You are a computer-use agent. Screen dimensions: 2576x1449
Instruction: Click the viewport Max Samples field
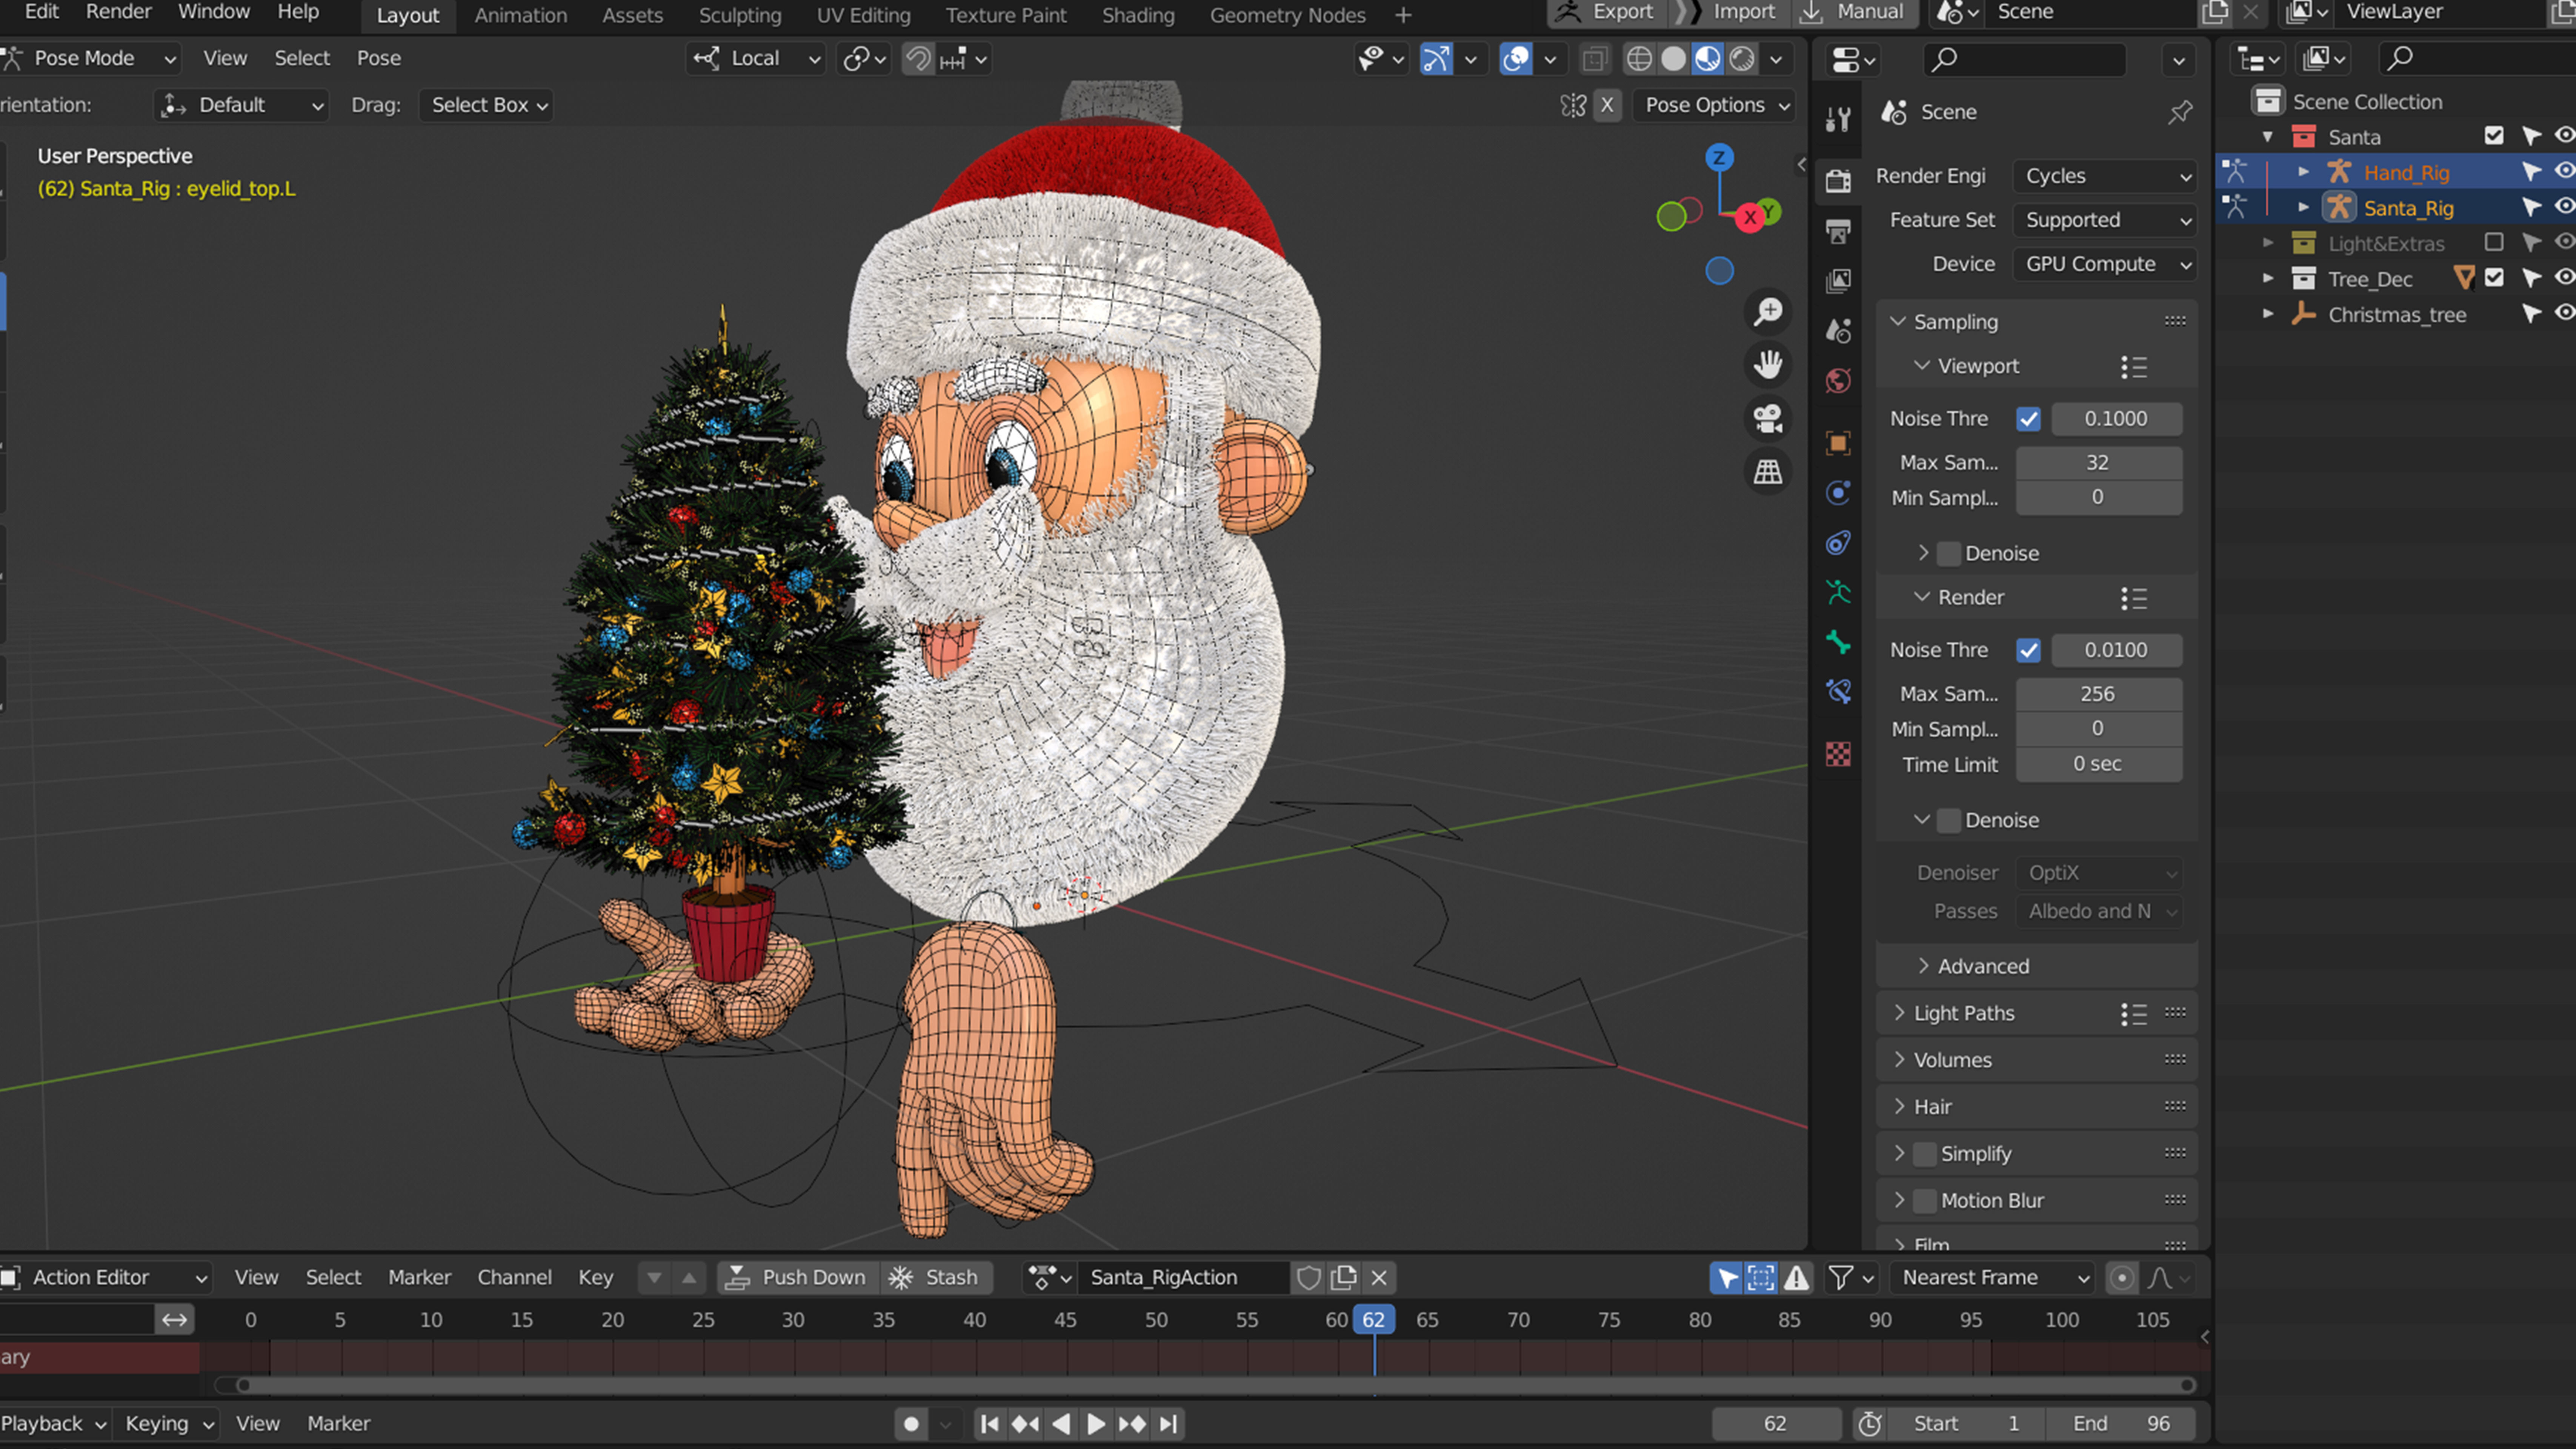2098,463
